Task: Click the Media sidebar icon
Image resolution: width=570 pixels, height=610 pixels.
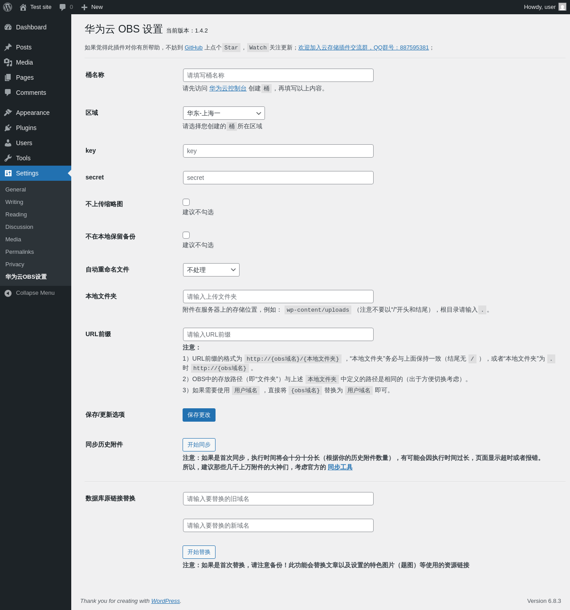Action: tap(8, 62)
